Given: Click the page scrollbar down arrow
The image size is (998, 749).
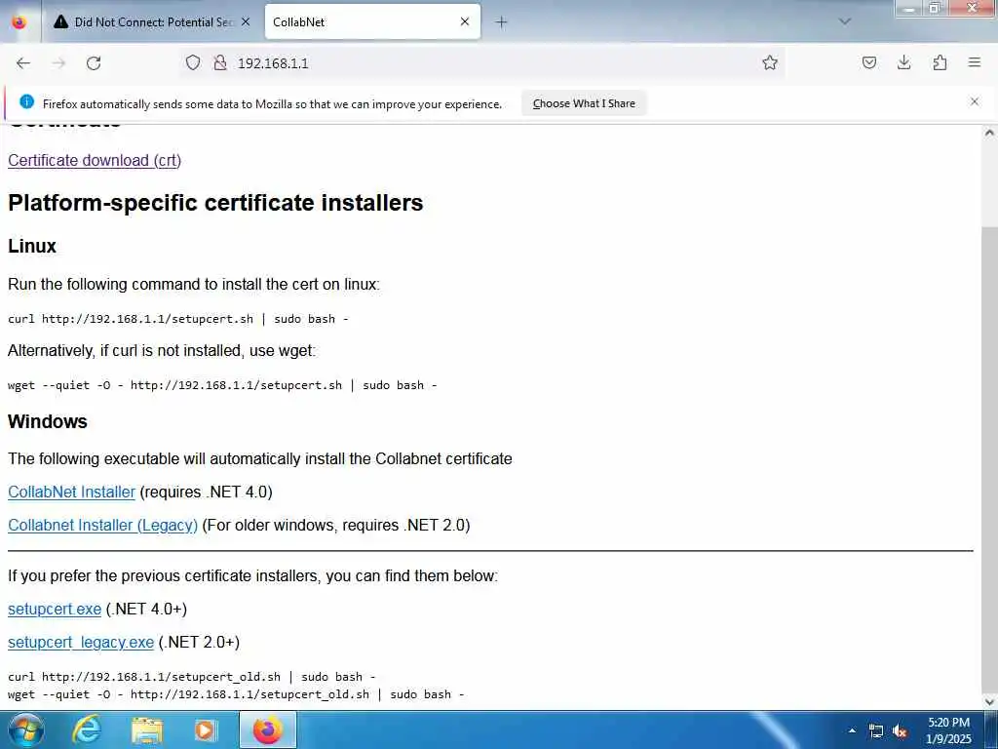Looking at the screenshot, I should point(989,701).
